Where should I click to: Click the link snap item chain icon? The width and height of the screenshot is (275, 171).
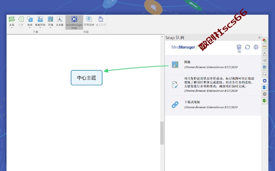coord(175,105)
